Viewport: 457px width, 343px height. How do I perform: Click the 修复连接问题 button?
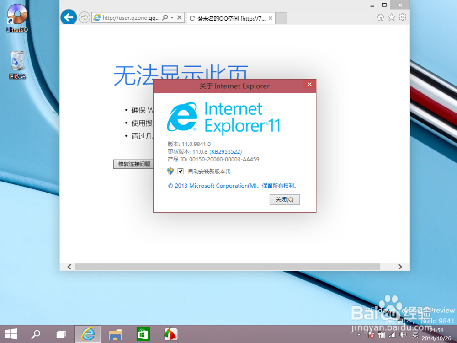coord(133,164)
